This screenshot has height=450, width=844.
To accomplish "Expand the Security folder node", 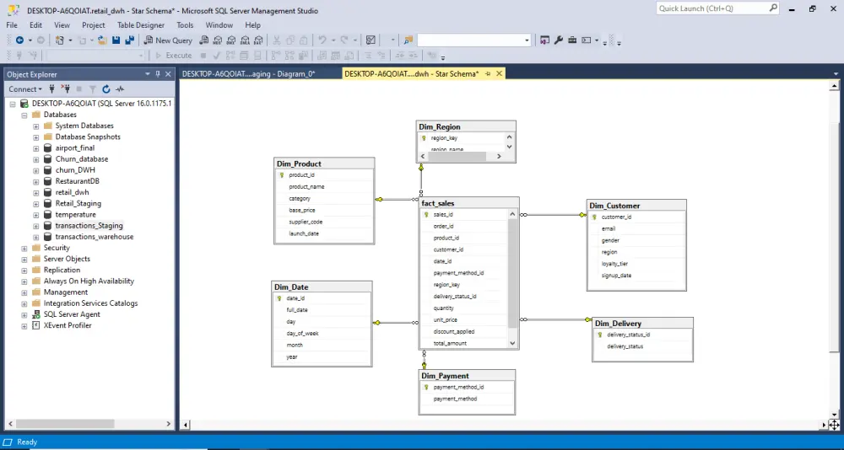I will tap(24, 248).
